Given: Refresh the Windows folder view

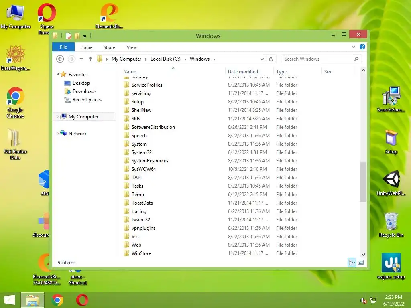Looking at the screenshot, I should pos(271,59).
